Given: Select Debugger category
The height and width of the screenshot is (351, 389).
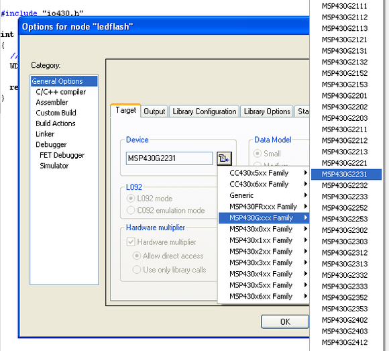Looking at the screenshot, I should 51,144.
